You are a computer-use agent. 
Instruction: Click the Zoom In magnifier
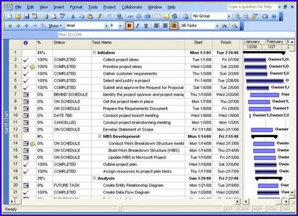pyautogui.click(x=238, y=16)
